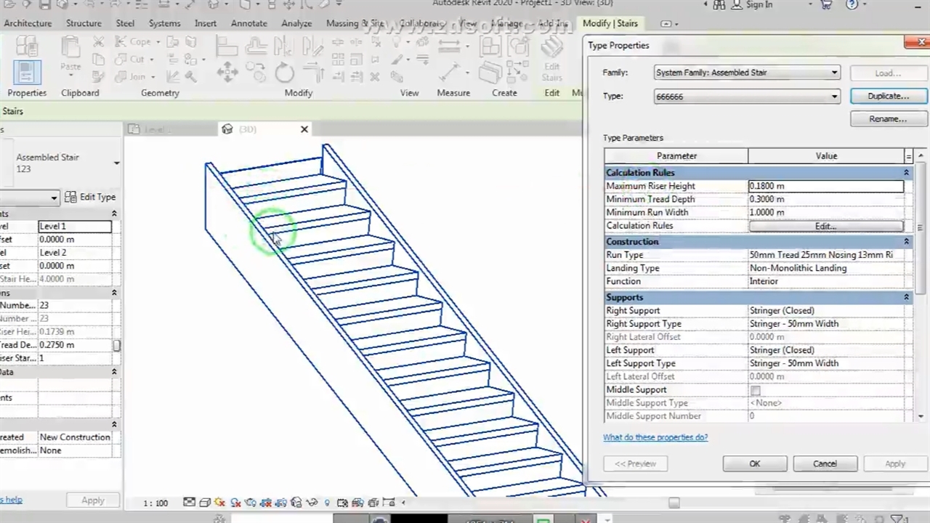Collapse the Supports parameter group
930x523 pixels.
[x=906, y=297]
